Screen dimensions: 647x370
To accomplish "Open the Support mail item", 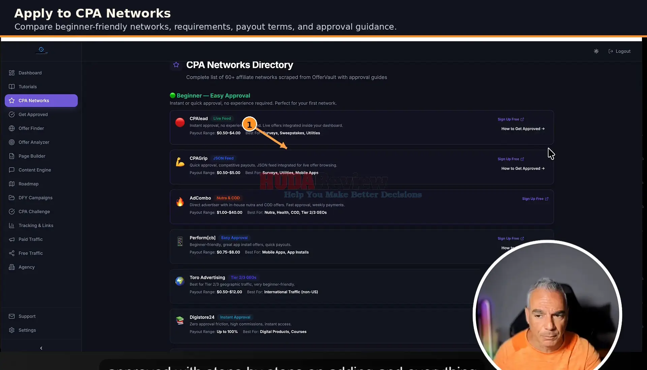I will pos(41,316).
